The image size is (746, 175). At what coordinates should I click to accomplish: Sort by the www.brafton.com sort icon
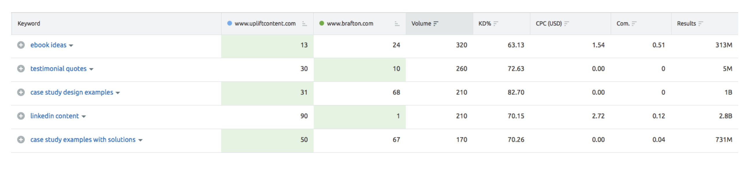click(x=397, y=24)
